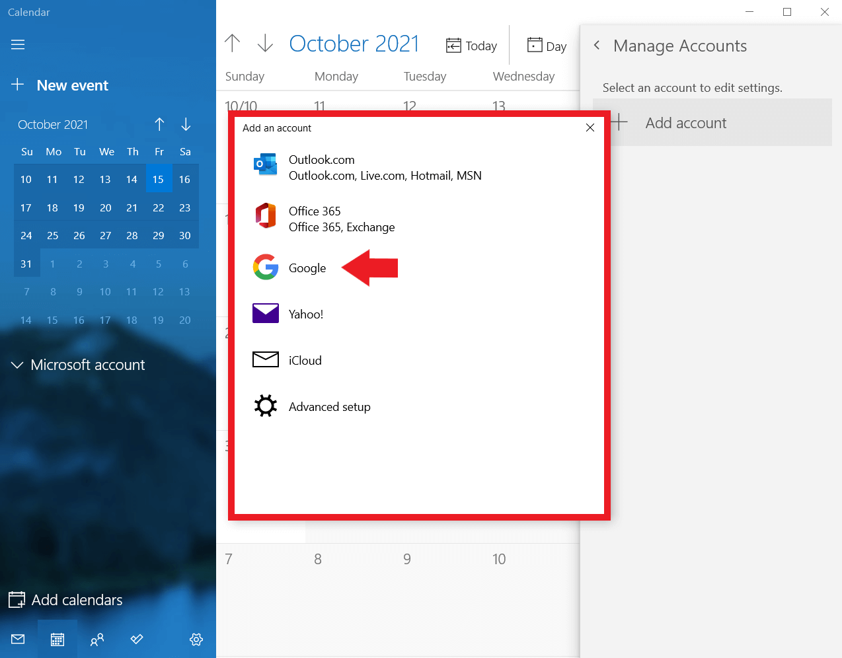The width and height of the screenshot is (842, 658).
Task: Navigate up to previous period in main calendar
Action: click(x=232, y=44)
